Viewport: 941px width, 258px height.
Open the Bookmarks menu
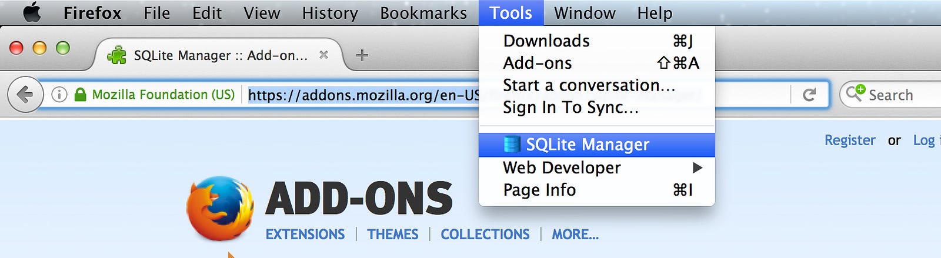423,13
